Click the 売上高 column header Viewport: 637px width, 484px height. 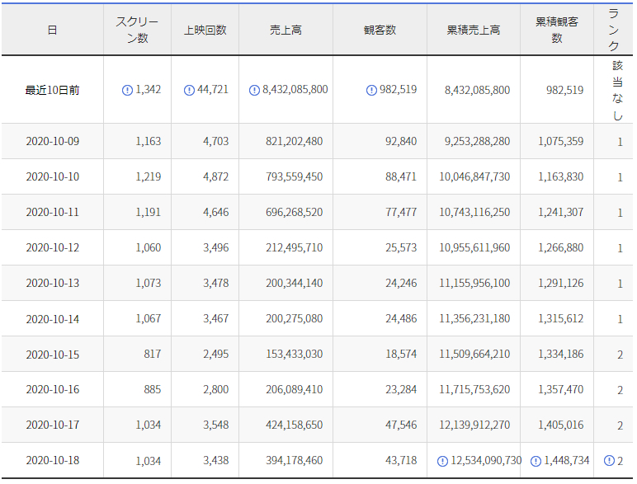[x=285, y=30]
